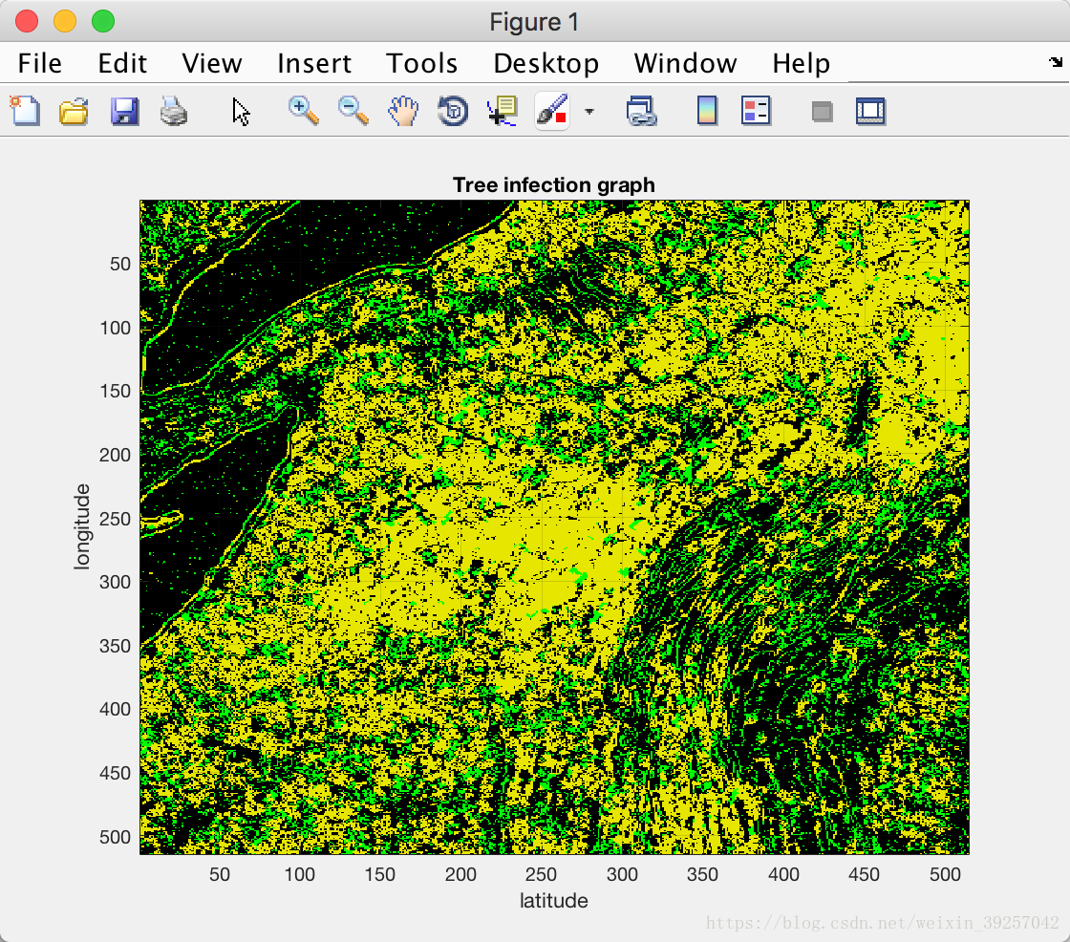Open the Insert menu
The image size is (1070, 942).
pos(314,63)
